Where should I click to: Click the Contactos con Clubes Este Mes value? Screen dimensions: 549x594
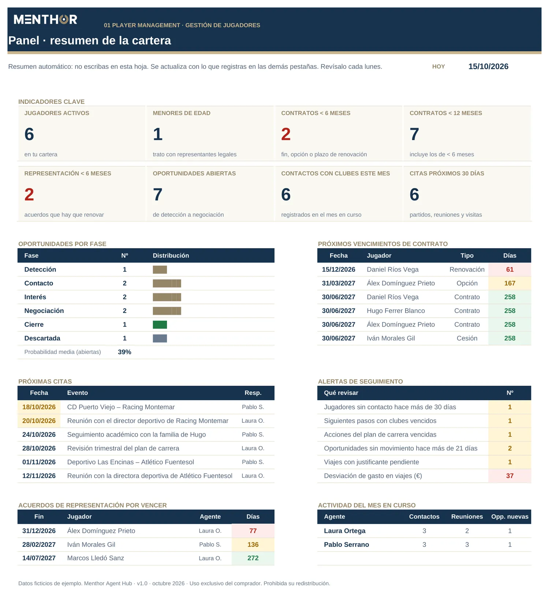point(286,195)
